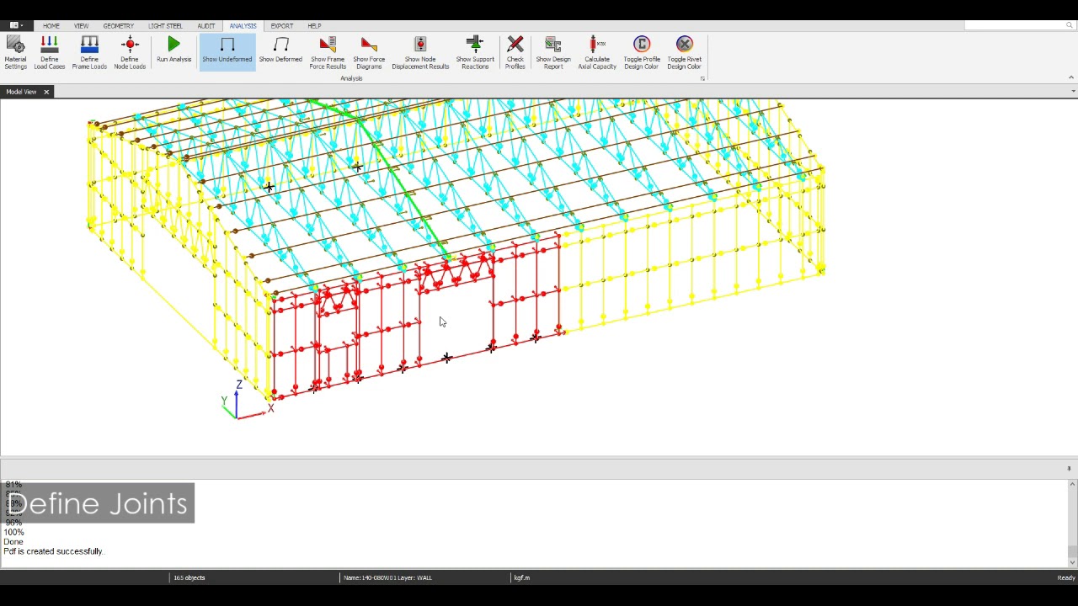Click 'Pdf is created successfully.' message
Screen dimensions: 1078x606
tap(53, 551)
